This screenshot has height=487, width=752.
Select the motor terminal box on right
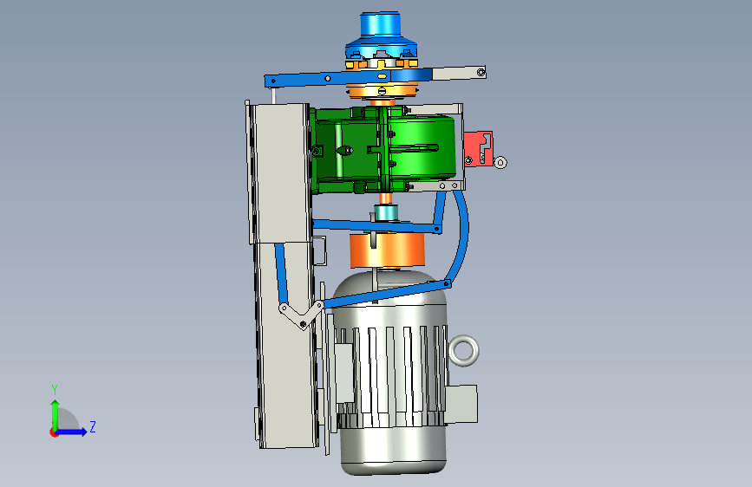click(461, 404)
